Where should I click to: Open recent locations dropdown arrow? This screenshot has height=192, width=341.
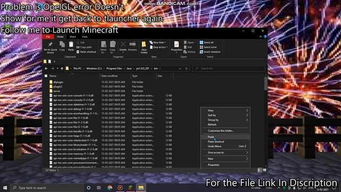pyautogui.click(x=58, y=69)
